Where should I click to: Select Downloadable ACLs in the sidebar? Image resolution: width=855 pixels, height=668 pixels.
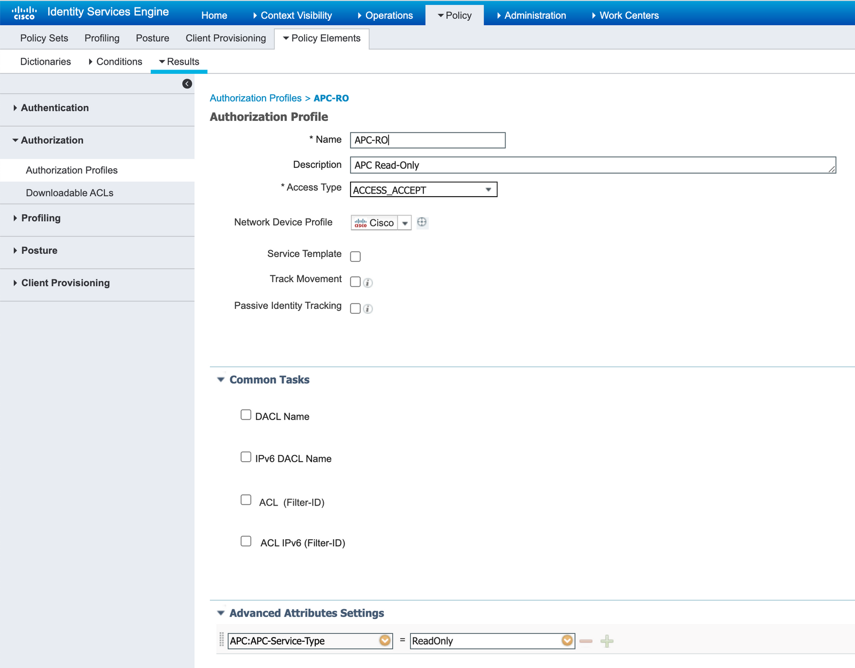point(69,192)
